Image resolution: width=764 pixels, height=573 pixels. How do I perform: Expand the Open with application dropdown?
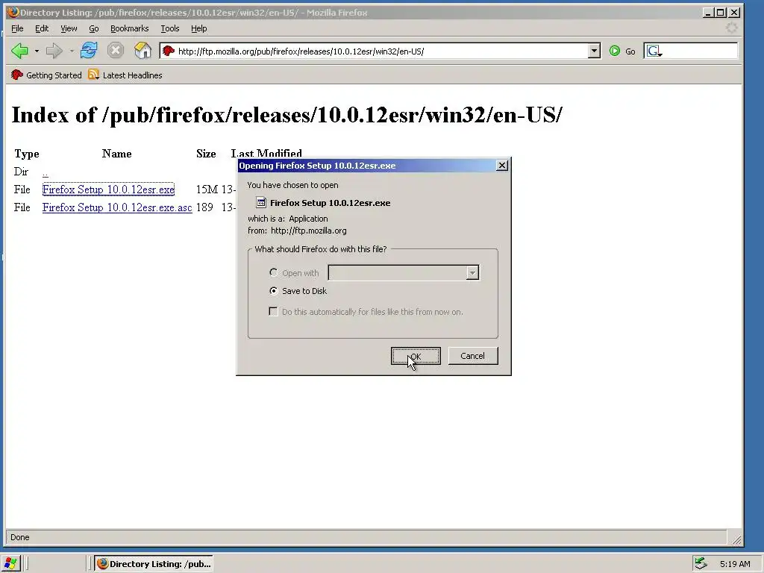[472, 272]
